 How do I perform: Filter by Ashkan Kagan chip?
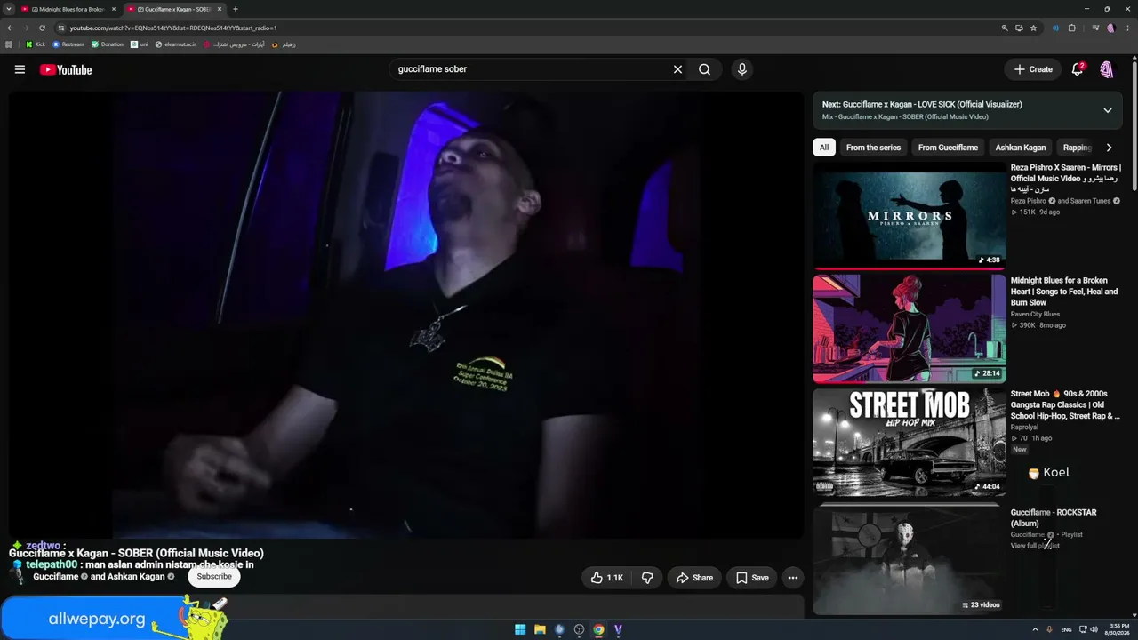(1021, 148)
